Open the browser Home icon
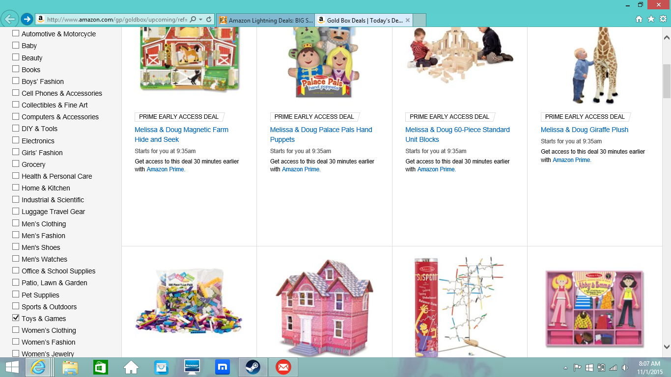Image resolution: width=671 pixels, height=377 pixels. pos(639,19)
